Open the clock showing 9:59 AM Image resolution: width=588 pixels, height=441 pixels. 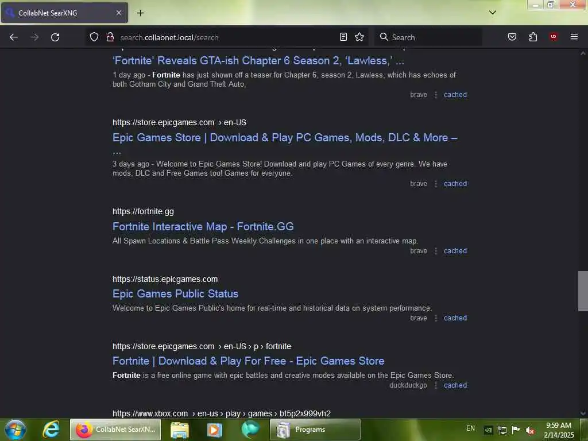tap(558, 430)
